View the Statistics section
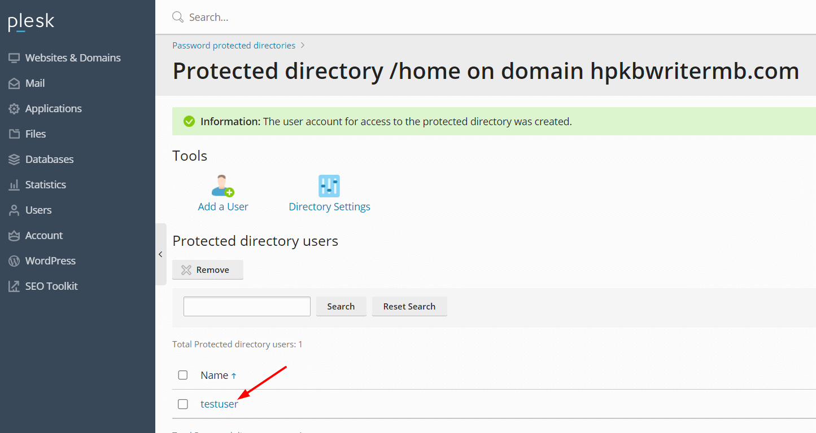 (43, 184)
